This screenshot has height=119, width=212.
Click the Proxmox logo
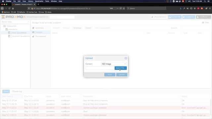(x=13, y=17)
